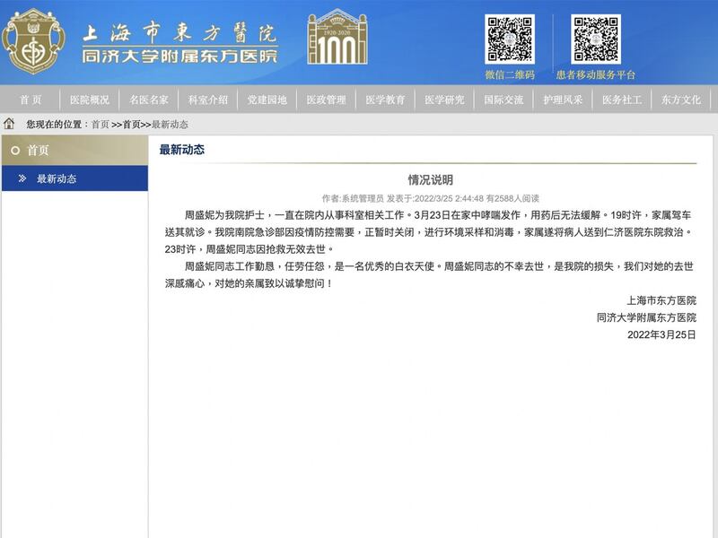The width and height of the screenshot is (718, 538).
Task: Open the 党建园地 menu
Action: (267, 100)
